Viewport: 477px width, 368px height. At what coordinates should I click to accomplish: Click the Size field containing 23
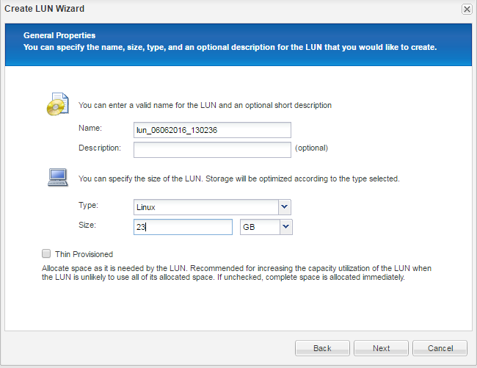[x=183, y=227]
